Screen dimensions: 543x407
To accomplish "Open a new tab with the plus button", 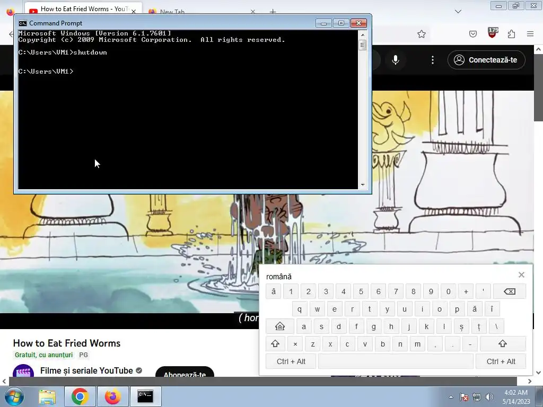I will point(273,12).
